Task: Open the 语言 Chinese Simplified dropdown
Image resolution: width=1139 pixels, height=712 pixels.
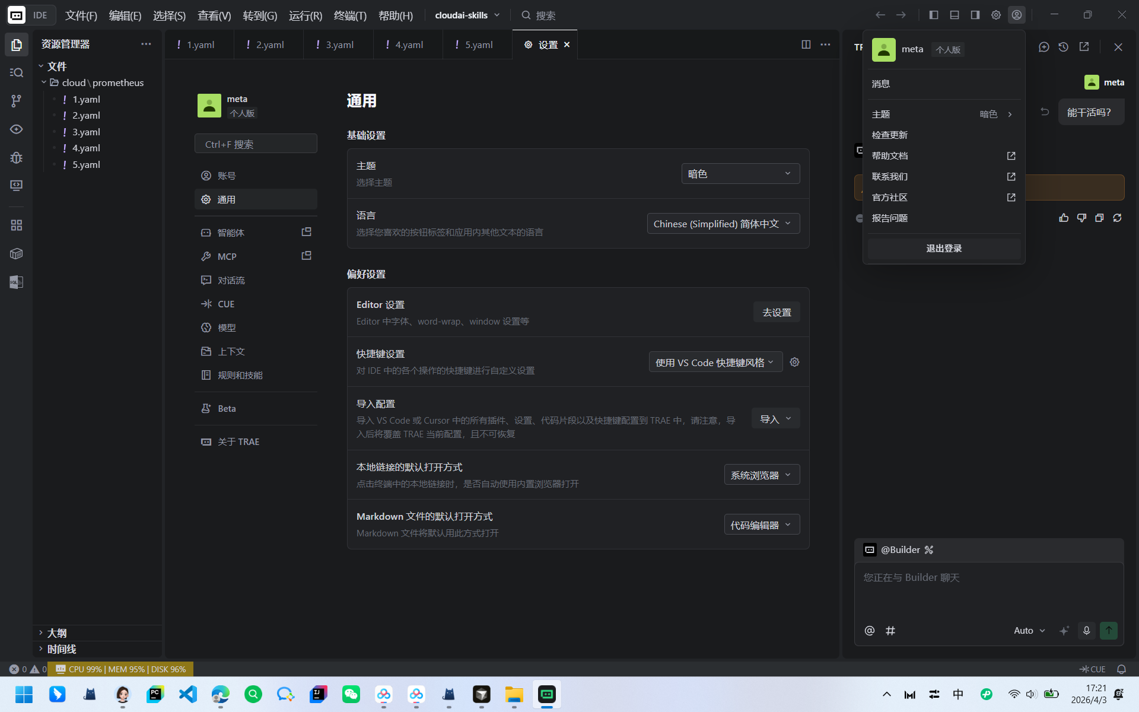Action: (x=723, y=224)
